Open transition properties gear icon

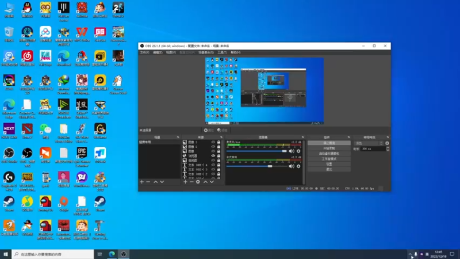[387, 143]
